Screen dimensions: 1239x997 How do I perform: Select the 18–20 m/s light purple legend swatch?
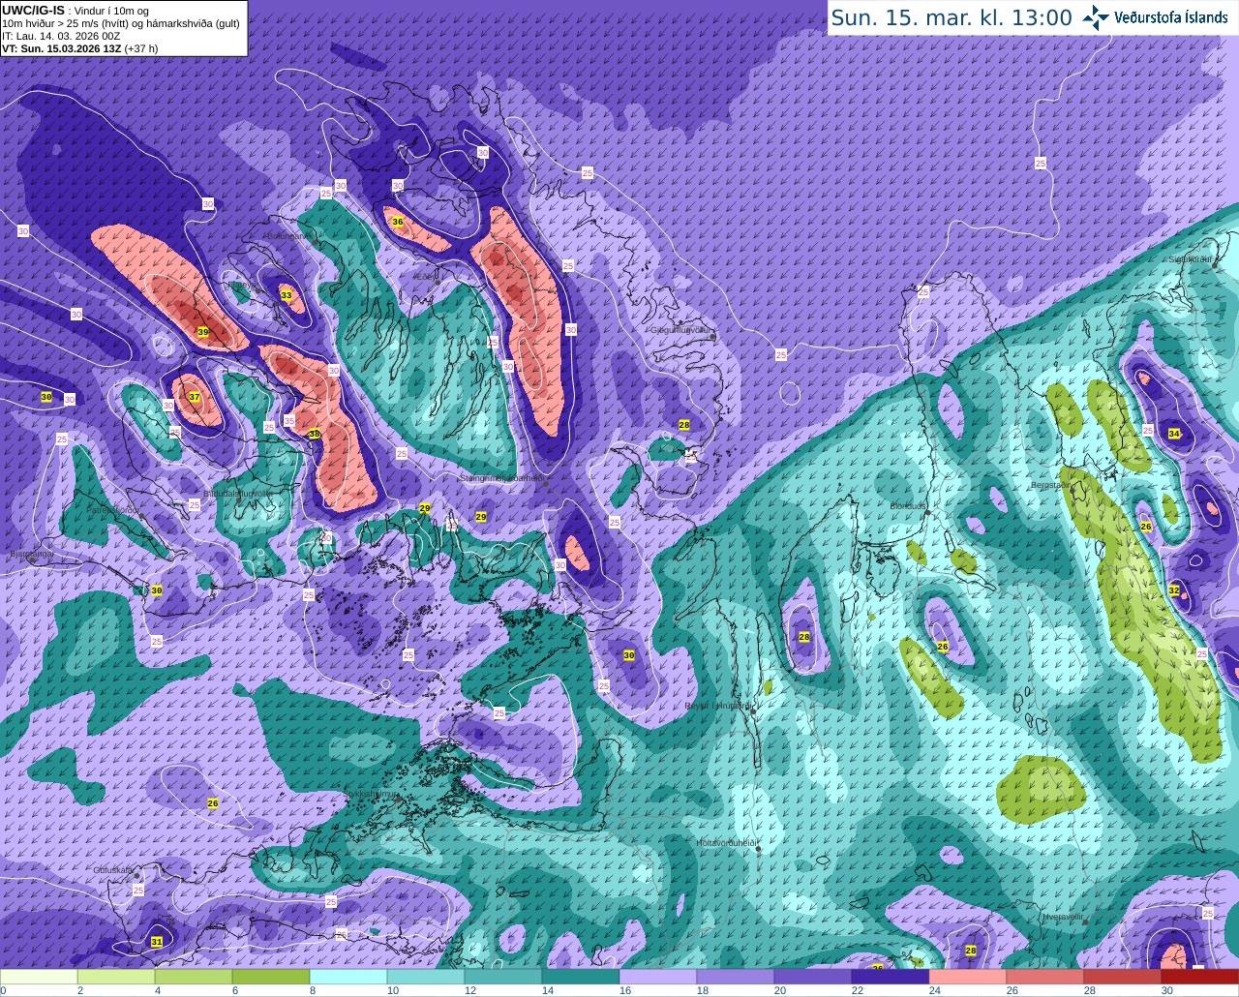tap(736, 977)
